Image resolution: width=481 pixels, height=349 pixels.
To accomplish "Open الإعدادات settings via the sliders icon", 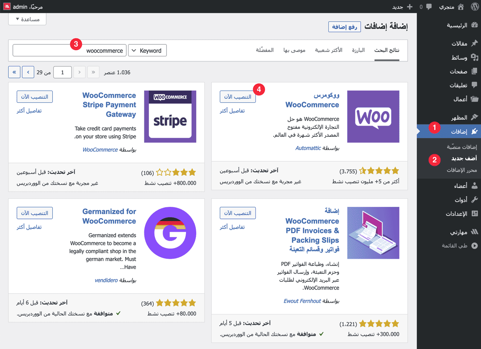I will [474, 213].
